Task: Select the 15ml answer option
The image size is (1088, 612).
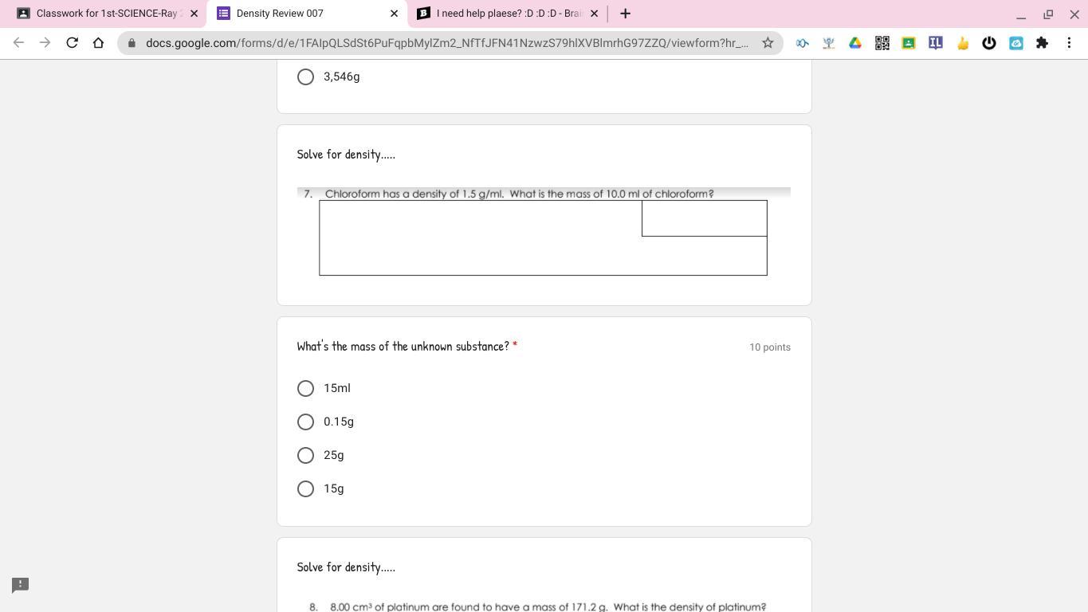Action: 305,388
